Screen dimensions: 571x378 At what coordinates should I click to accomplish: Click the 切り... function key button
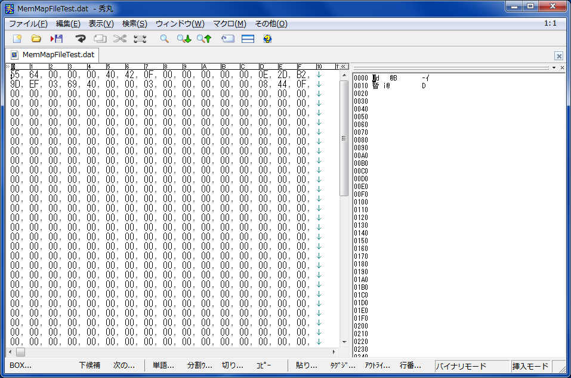click(232, 365)
